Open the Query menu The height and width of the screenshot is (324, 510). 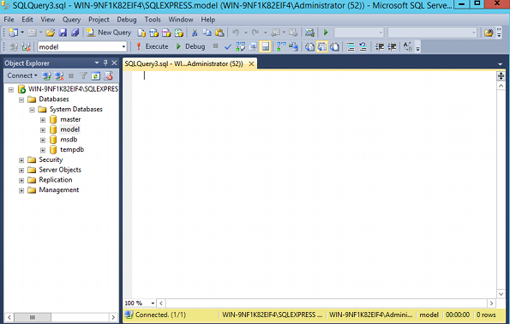(x=71, y=20)
